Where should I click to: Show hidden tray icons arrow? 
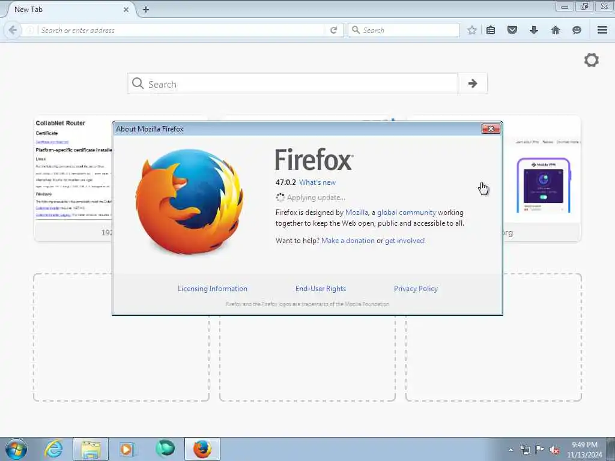tap(510, 450)
